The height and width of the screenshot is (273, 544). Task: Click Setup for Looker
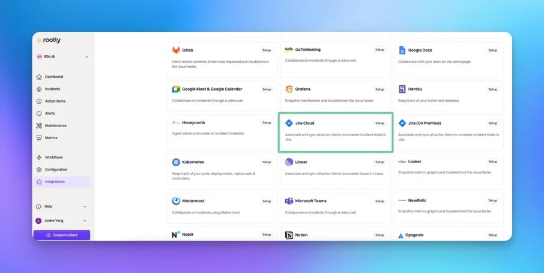pyautogui.click(x=492, y=161)
